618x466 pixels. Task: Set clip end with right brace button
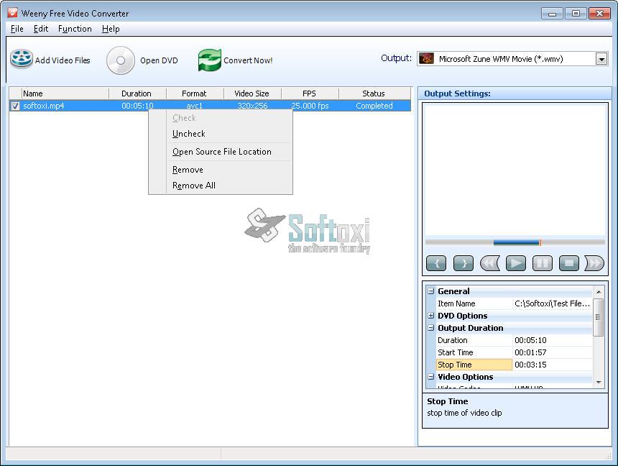pos(463,263)
